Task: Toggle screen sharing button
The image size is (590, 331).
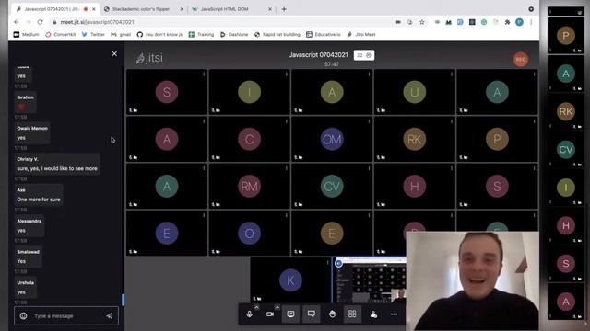Action: tap(290, 314)
